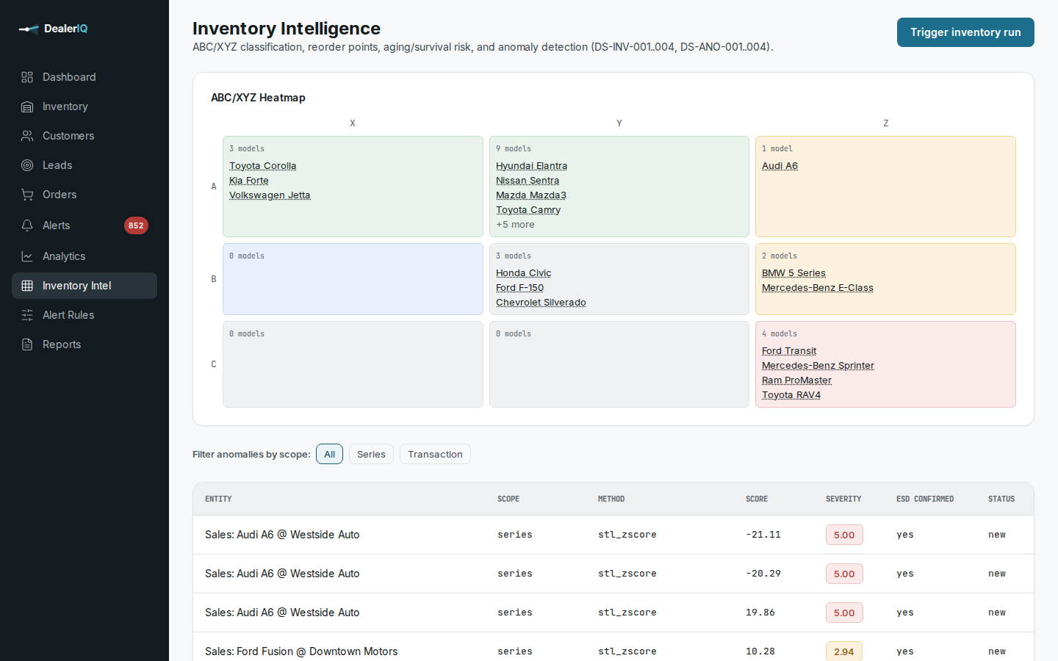
Task: Open the Volkswagen Jetta link
Action: tap(270, 195)
